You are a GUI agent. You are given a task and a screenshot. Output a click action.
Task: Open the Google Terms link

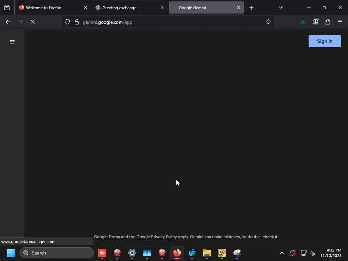click(x=107, y=237)
